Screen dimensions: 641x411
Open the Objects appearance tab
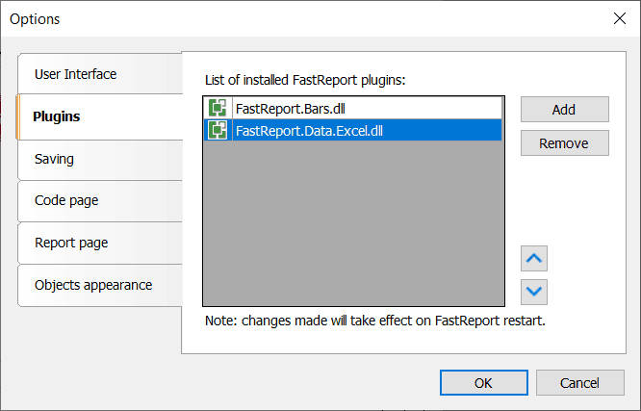click(100, 285)
